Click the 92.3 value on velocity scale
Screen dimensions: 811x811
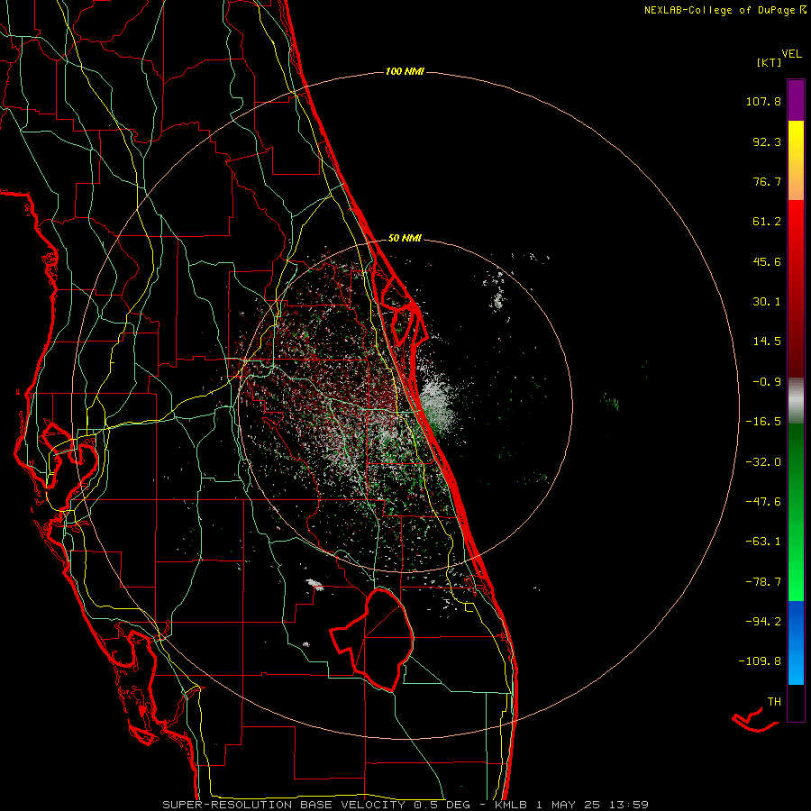point(767,141)
